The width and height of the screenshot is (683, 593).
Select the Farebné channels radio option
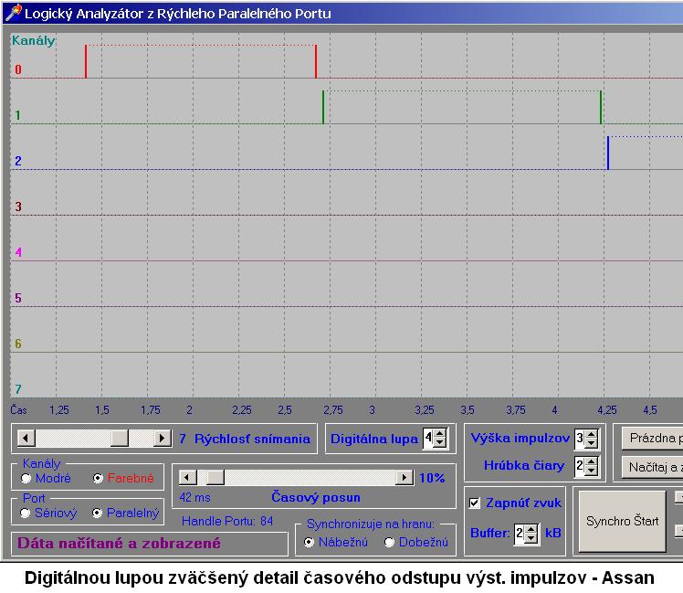[98, 478]
